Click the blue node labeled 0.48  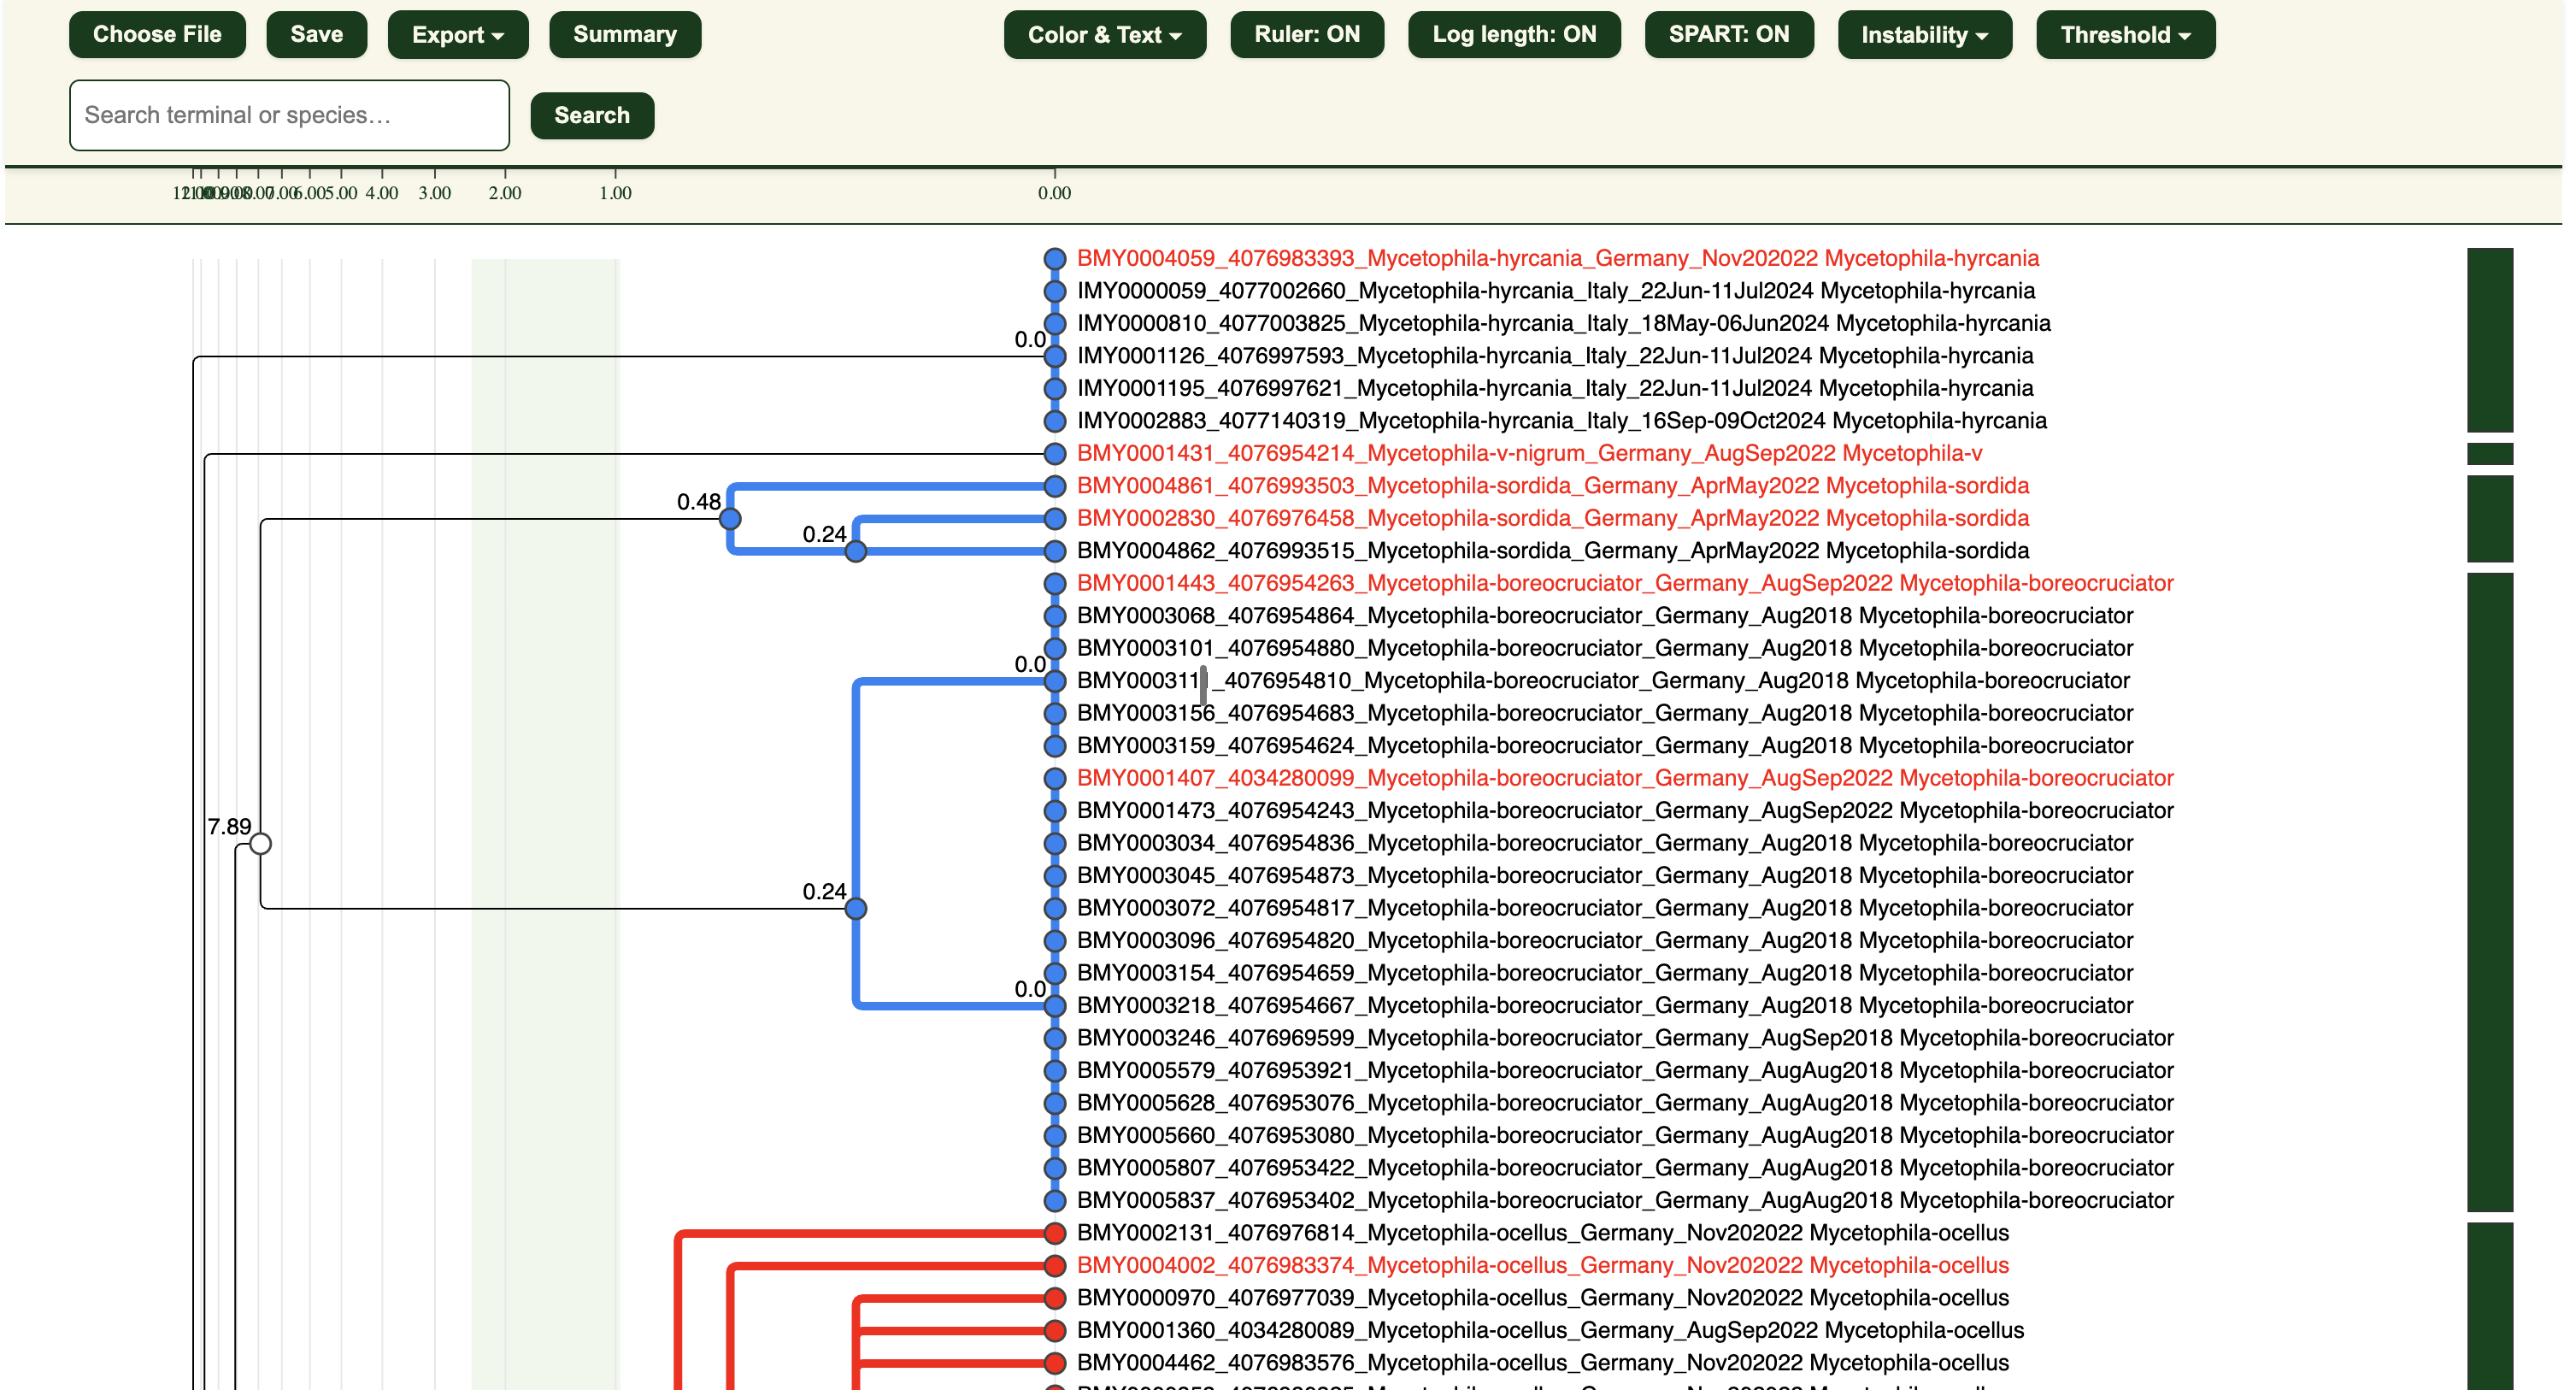click(x=730, y=518)
